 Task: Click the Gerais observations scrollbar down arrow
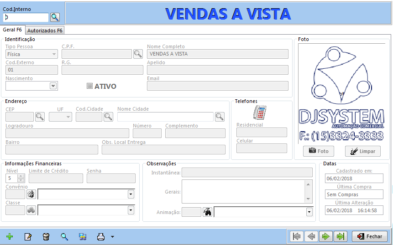point(308,199)
